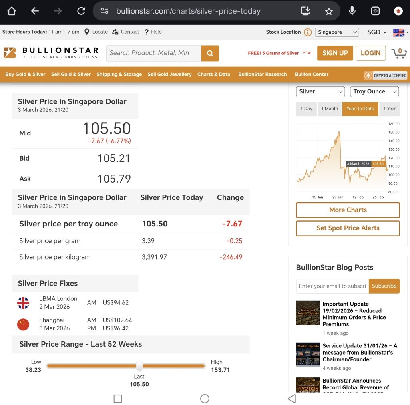Click the Help link text
The height and width of the screenshot is (405, 410).
(x=157, y=32)
